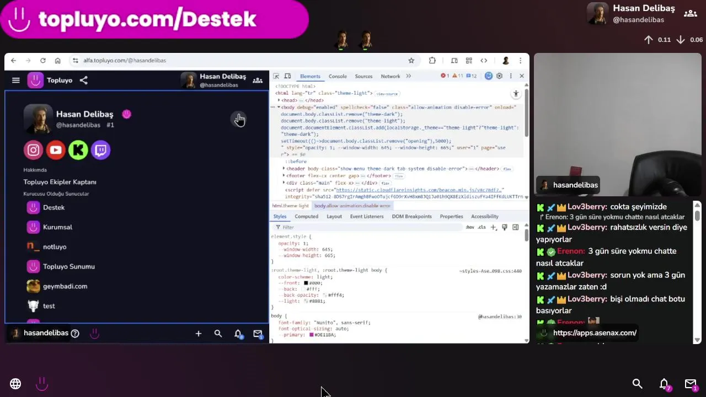Screen dimensions: 706x397
Task: Click the --light #8881 color swatch
Action: coord(306,302)
